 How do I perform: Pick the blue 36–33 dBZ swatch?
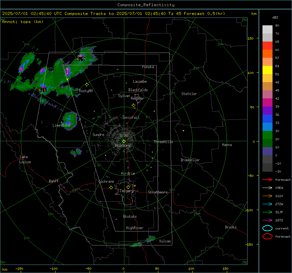(267, 118)
